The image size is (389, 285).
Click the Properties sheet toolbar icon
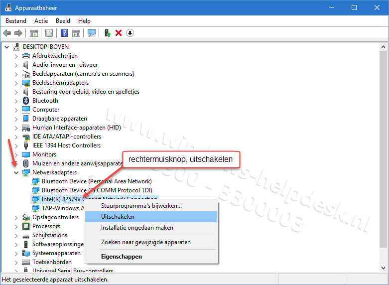click(49, 33)
